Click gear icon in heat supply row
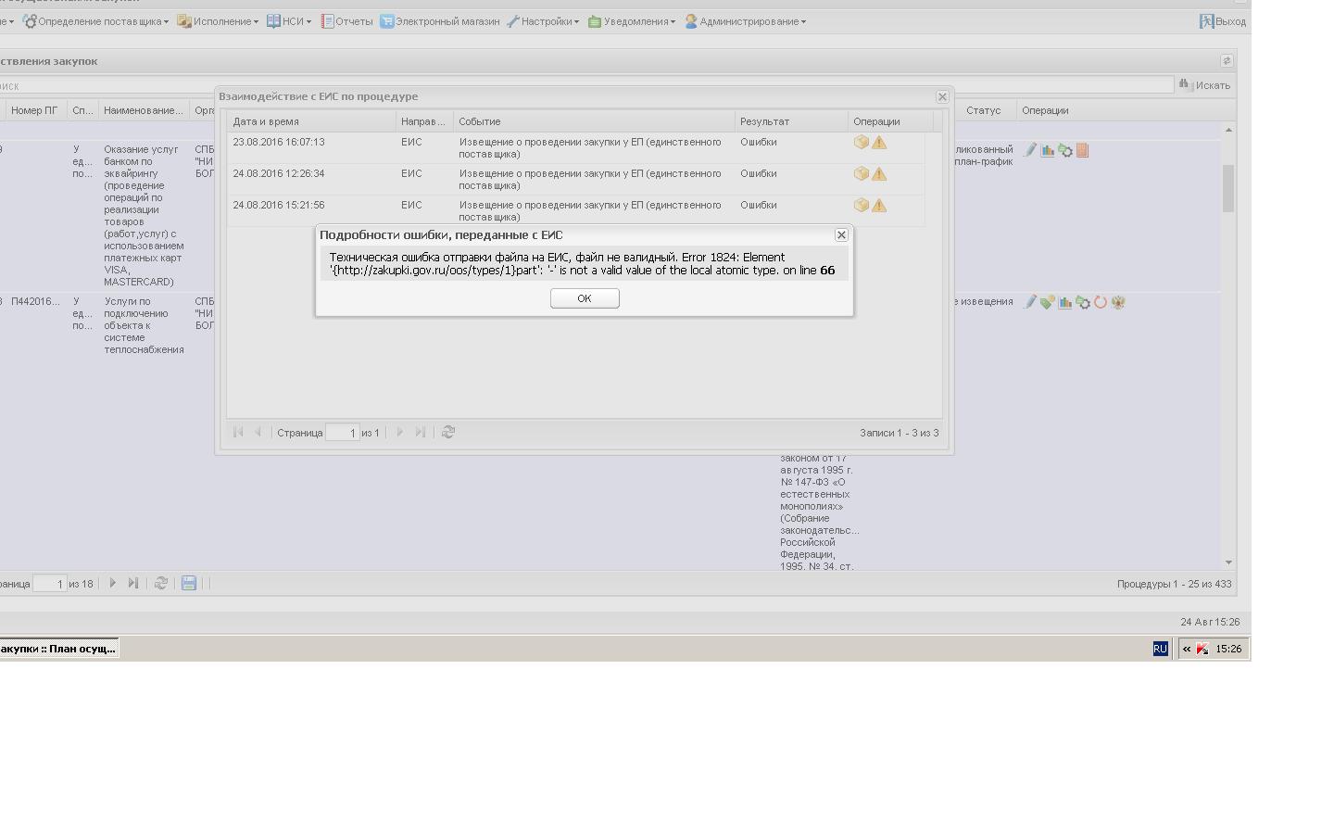1334x834 pixels. [x=1082, y=302]
